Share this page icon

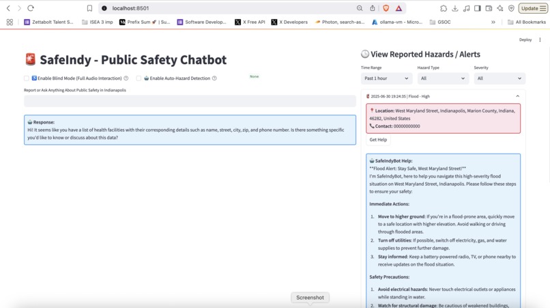point(373,8)
